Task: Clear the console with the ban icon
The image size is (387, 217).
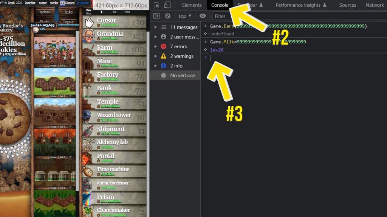Action: coord(167,16)
